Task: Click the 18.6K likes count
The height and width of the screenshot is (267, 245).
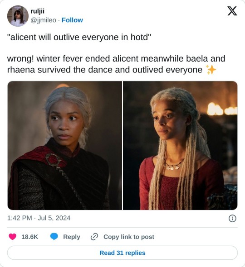Action: (x=29, y=237)
